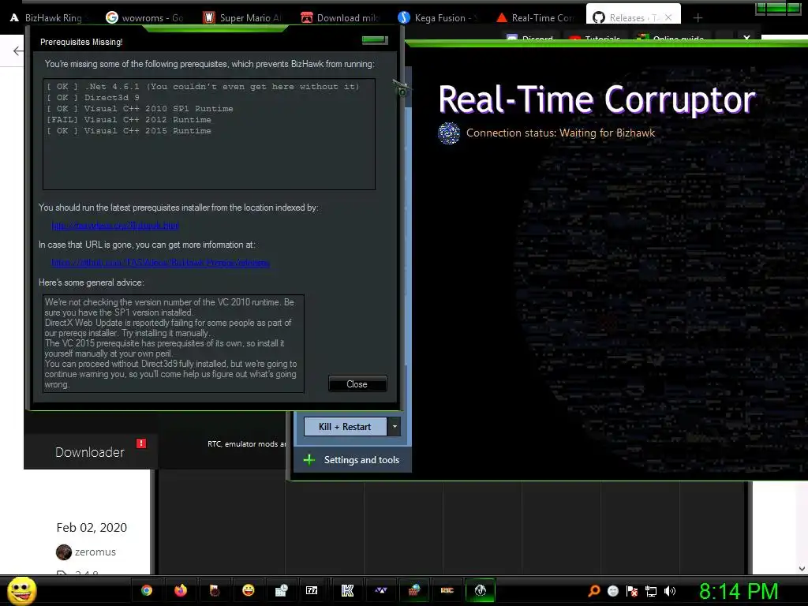The height and width of the screenshot is (606, 808).
Task: Click the network tray icon
Action: (651, 592)
